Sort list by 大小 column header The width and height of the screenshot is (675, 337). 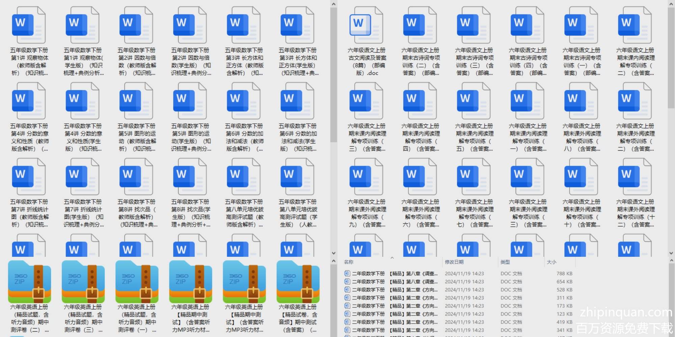tap(551, 262)
